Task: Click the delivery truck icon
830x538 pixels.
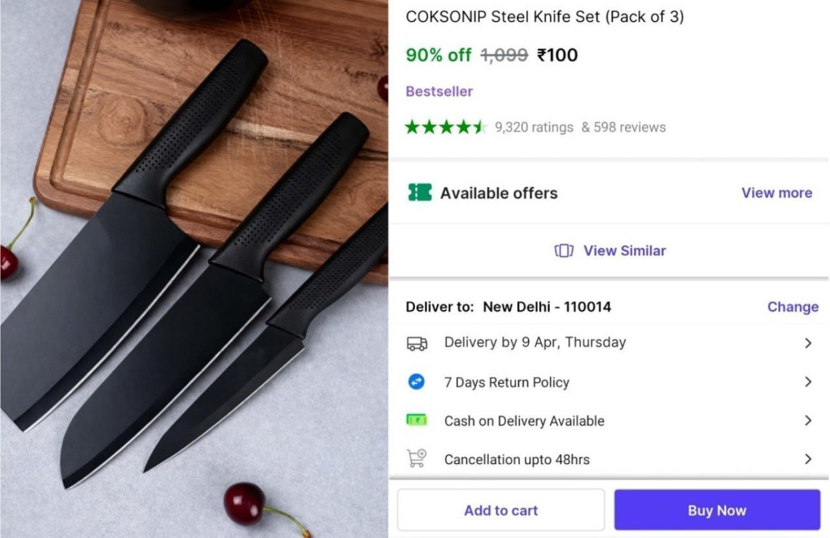Action: [x=417, y=342]
